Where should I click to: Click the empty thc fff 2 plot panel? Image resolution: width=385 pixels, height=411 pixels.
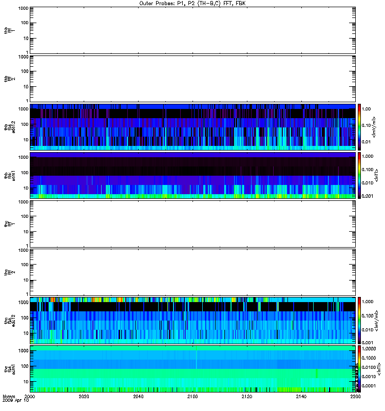(x=192, y=272)
